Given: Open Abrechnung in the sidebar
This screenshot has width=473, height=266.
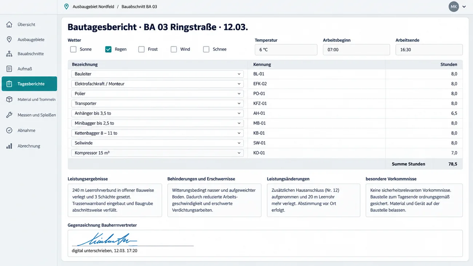Looking at the screenshot, I should [x=29, y=146].
